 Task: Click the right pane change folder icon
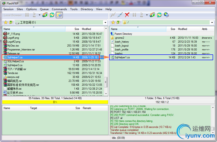[x=152, y=15]
